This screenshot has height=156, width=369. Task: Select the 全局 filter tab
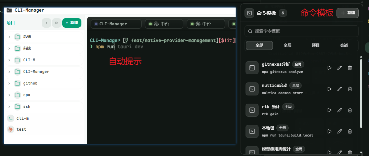pos(288,45)
